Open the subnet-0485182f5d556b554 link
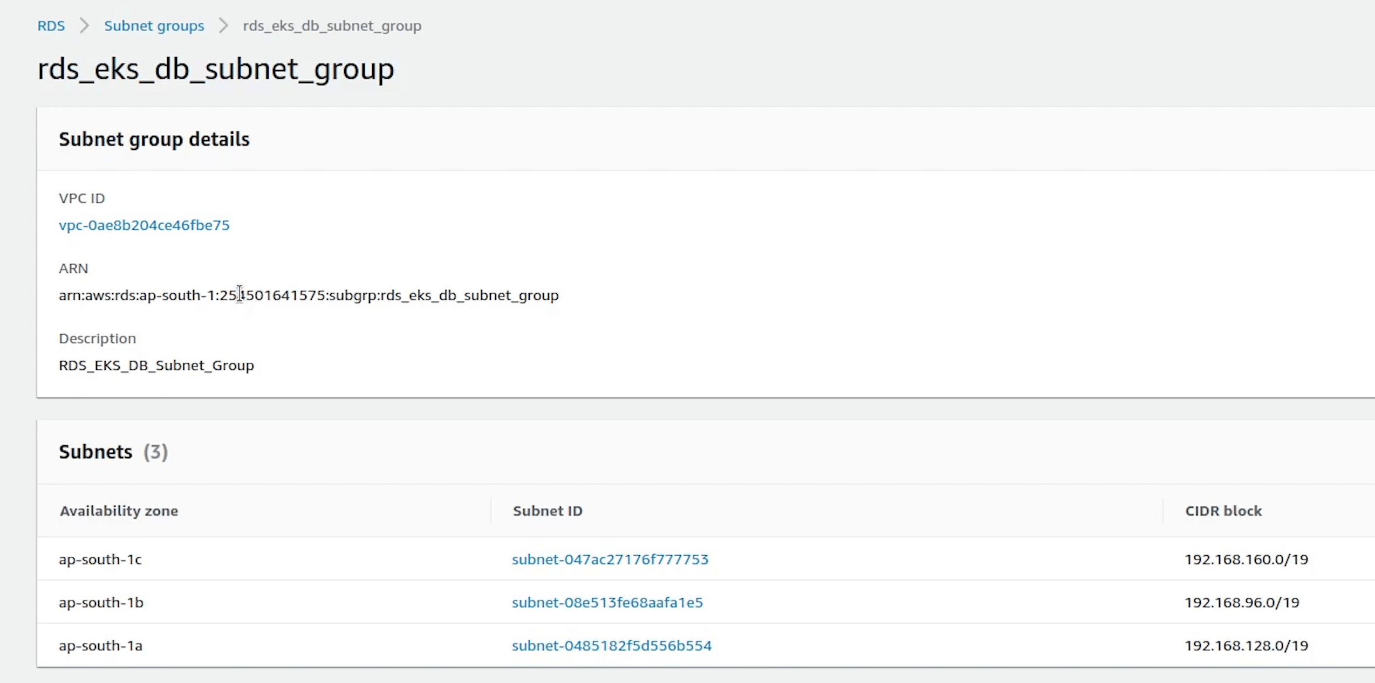 [x=611, y=646]
